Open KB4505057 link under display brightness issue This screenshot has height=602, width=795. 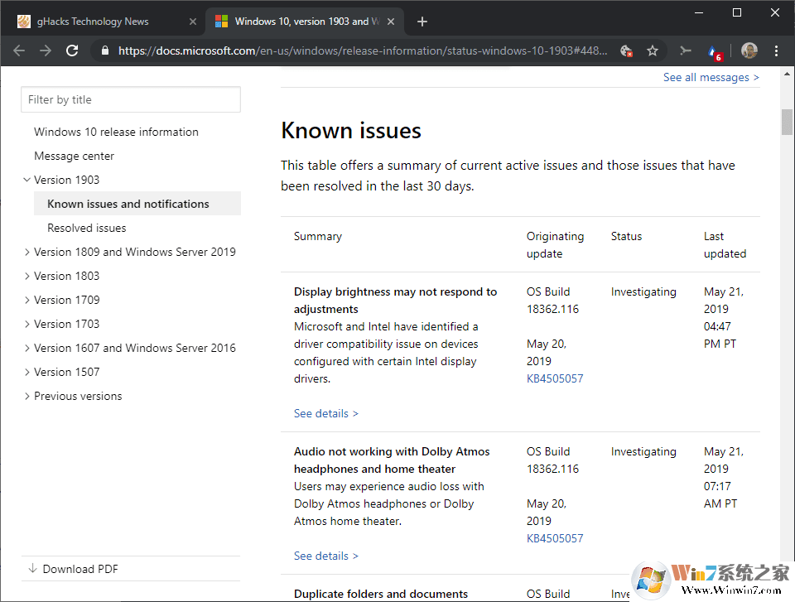tap(555, 378)
